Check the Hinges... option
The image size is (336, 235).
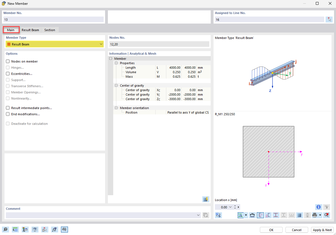click(x=8, y=68)
